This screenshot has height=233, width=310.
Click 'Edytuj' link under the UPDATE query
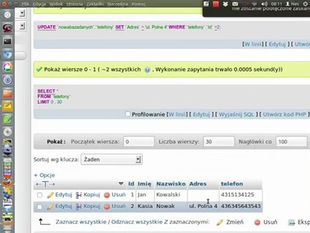pos(277,44)
